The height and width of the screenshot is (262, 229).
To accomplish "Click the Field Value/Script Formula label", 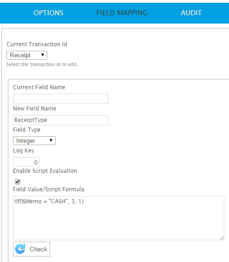I will [49, 189].
